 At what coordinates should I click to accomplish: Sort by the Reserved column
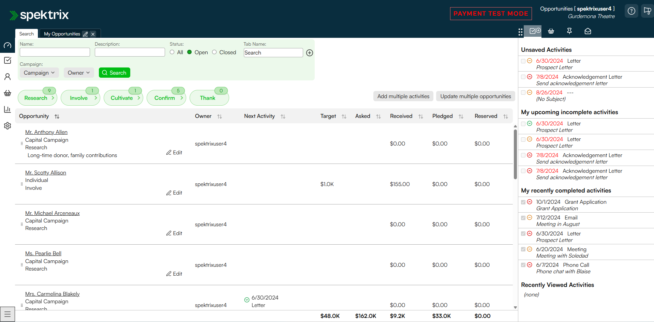coord(506,117)
